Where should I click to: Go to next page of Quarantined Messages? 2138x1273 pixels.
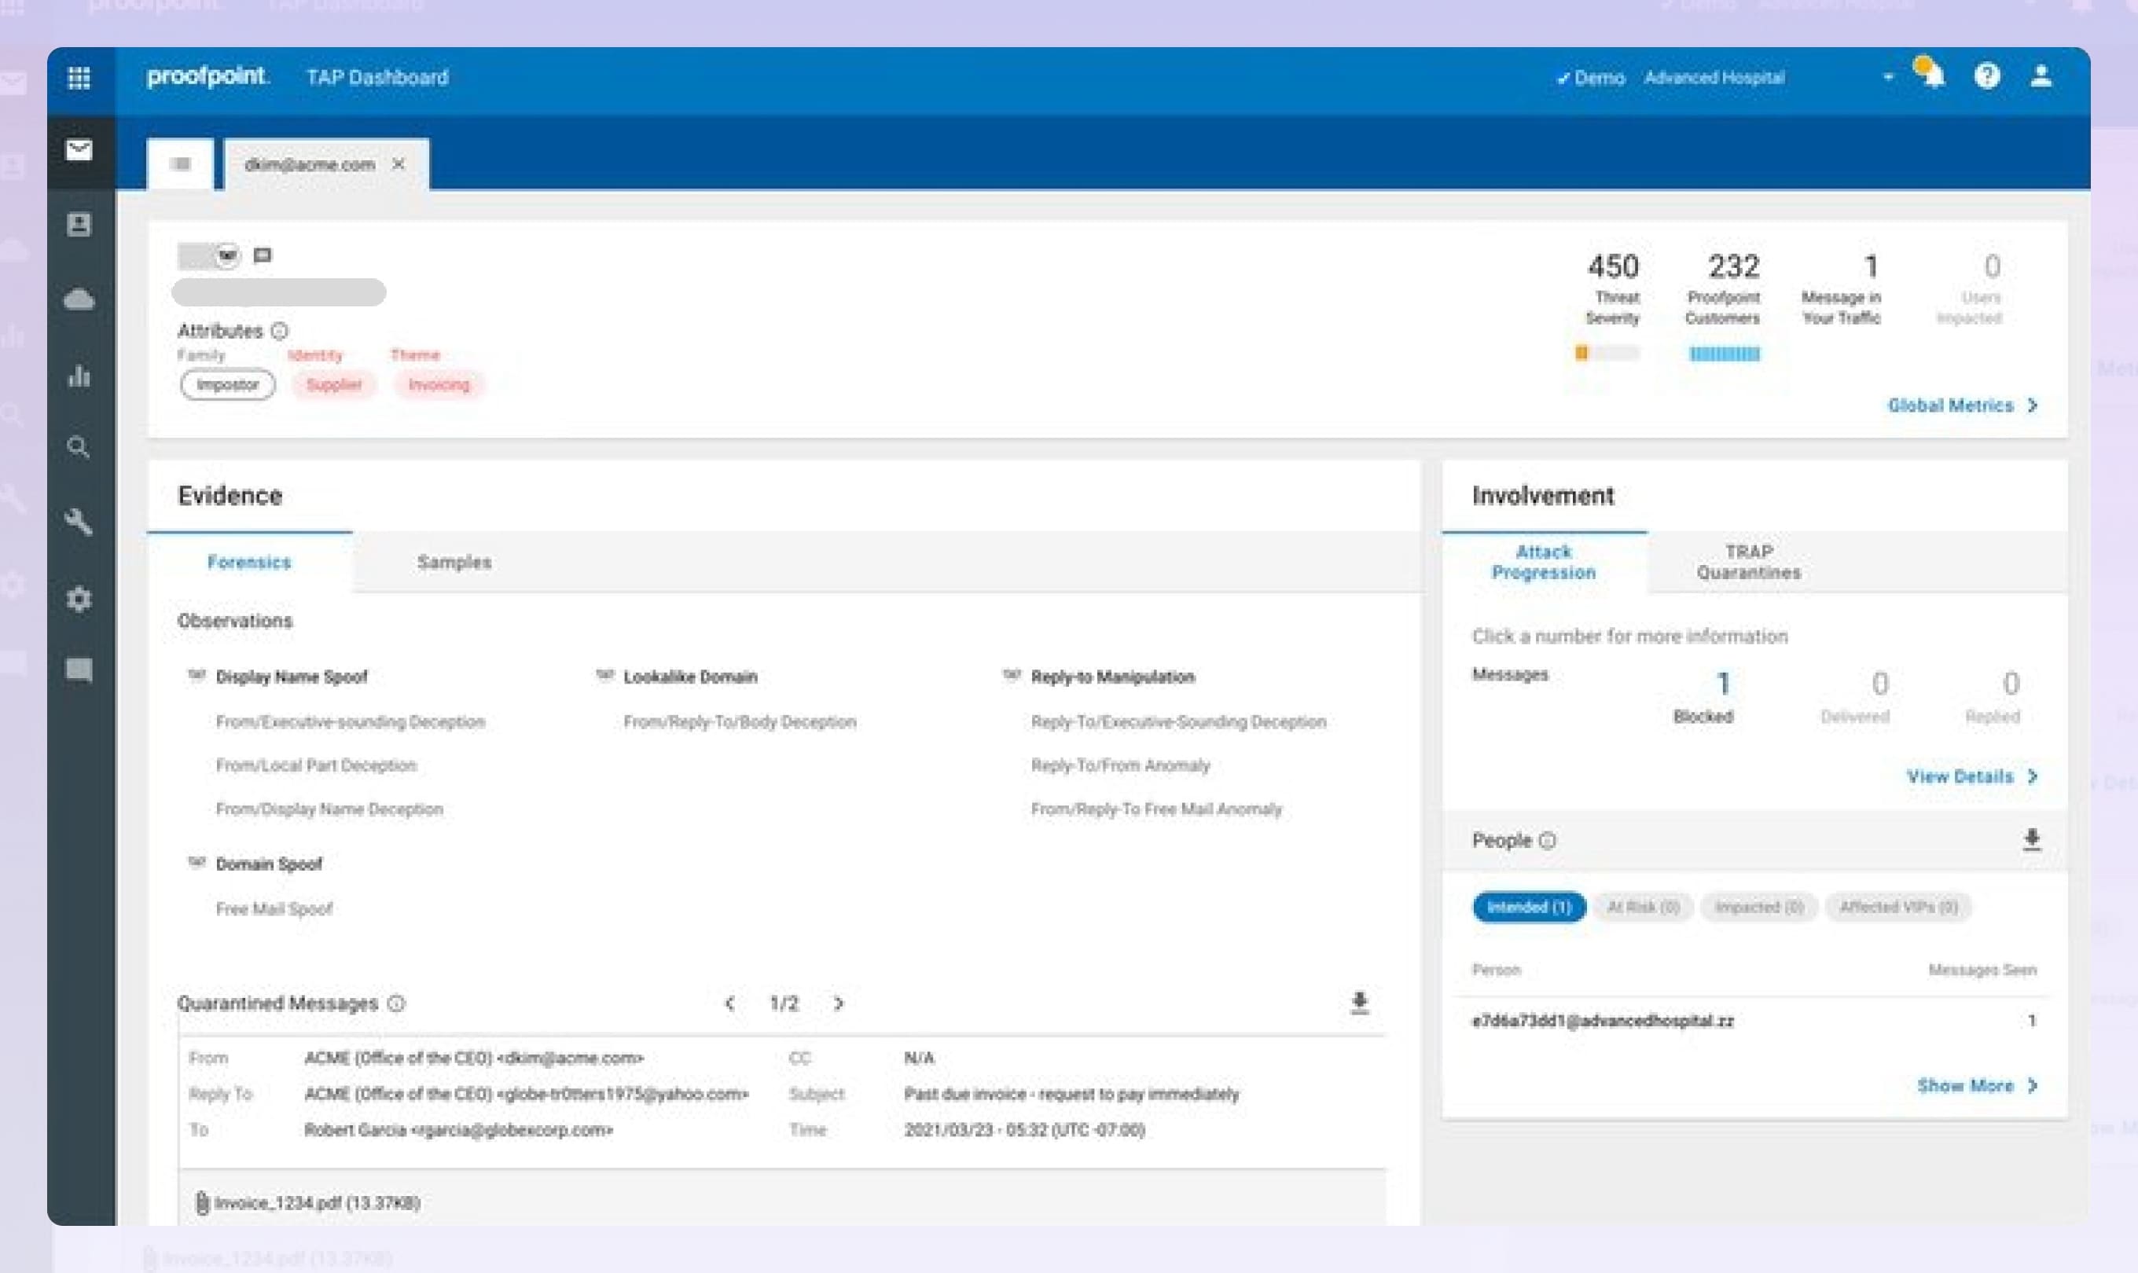point(838,1003)
